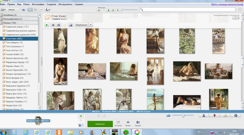Show the Tags panel
This screenshot has width=244, height=135.
point(225,116)
